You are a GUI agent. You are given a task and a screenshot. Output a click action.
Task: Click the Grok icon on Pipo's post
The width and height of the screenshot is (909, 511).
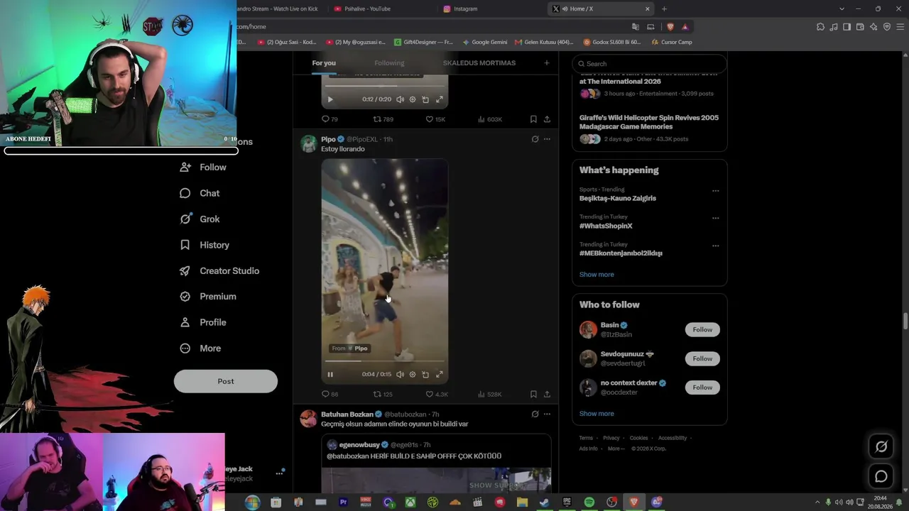(x=535, y=139)
